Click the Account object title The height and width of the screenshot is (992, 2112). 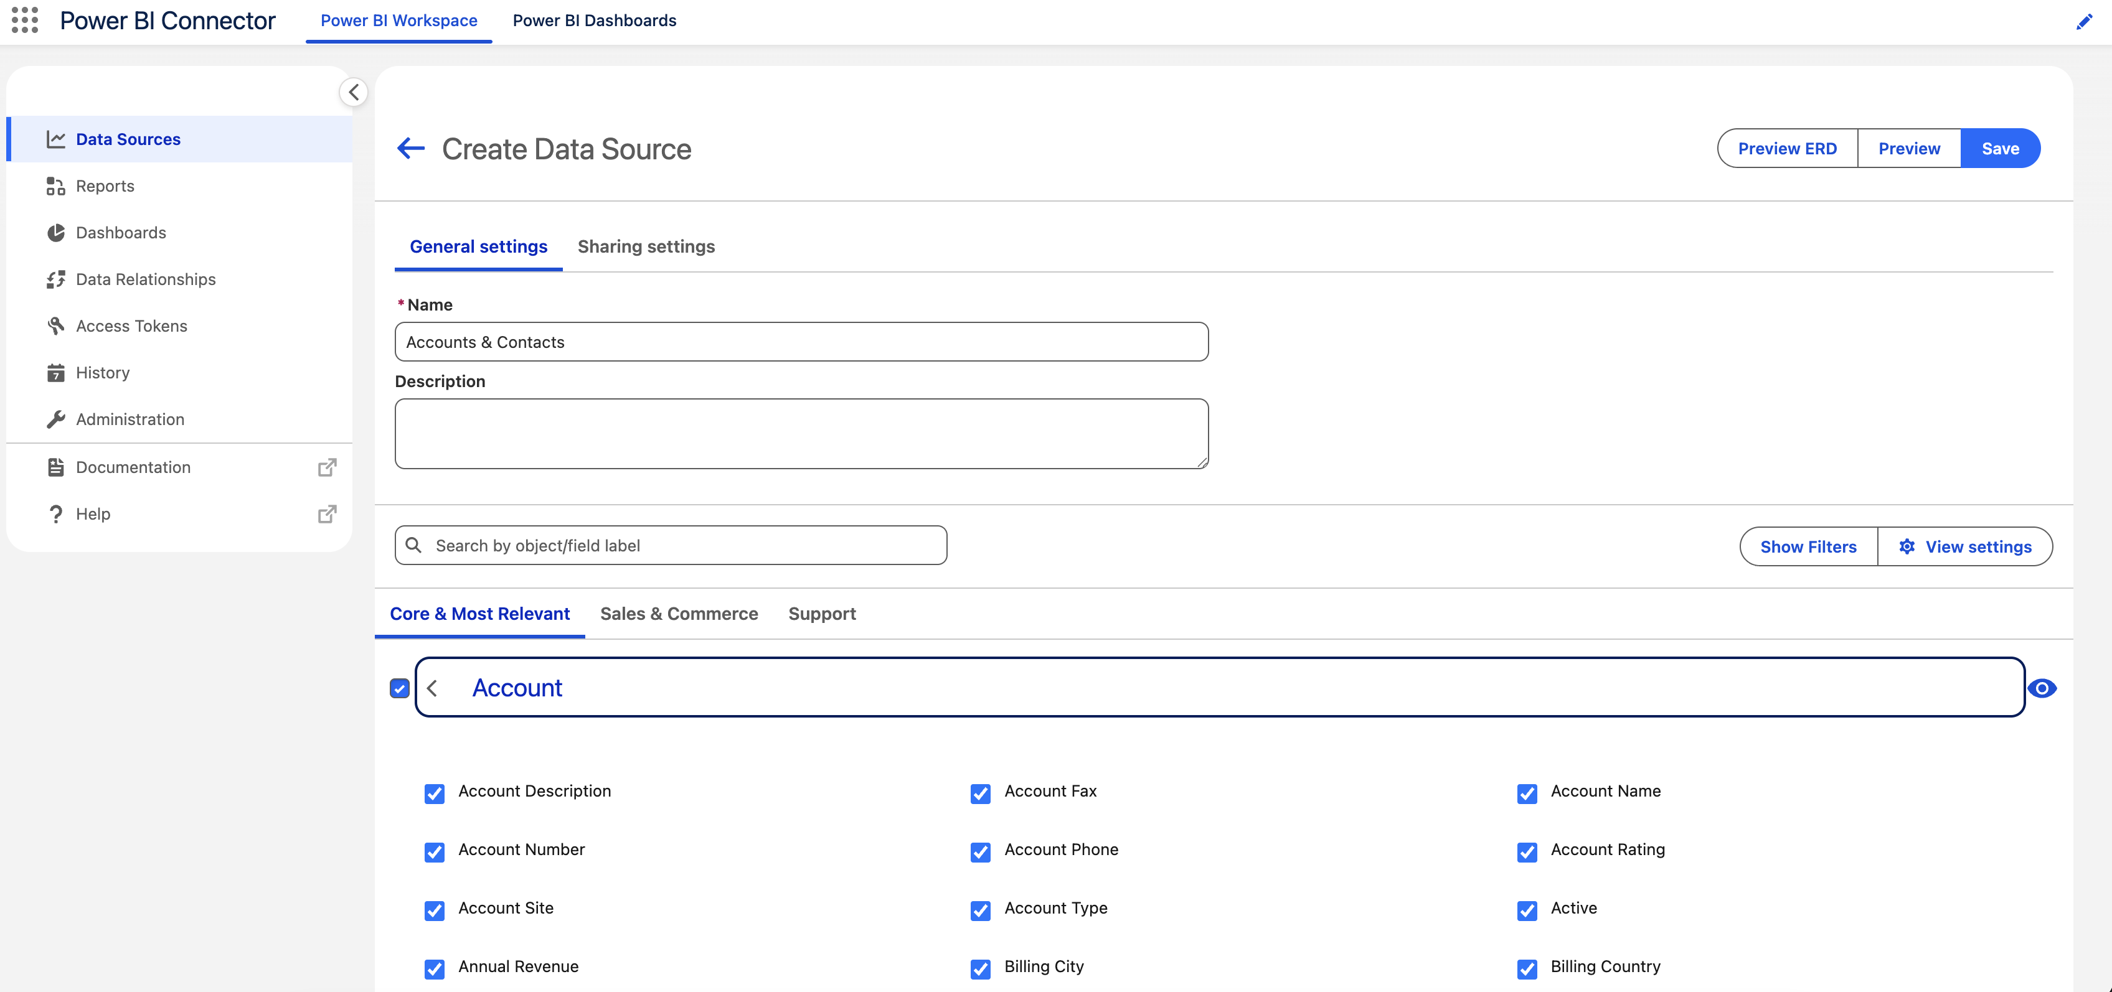pos(517,688)
